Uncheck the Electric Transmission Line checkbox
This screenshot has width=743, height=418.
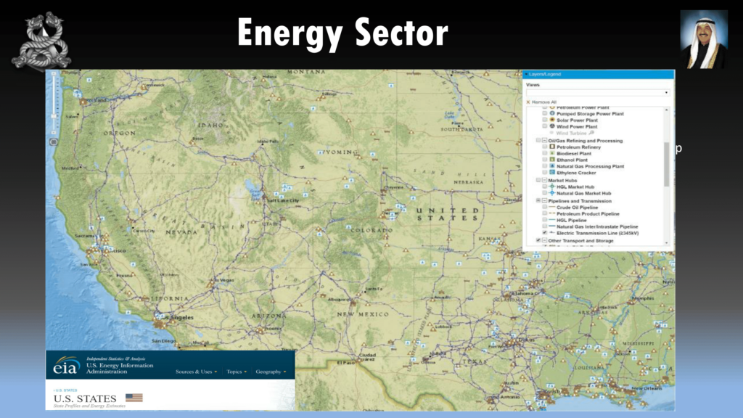click(x=545, y=233)
